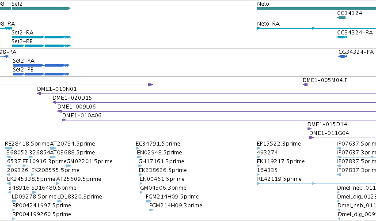This screenshot has width=376, height=221.
Task: Click the DME1-005M04.F clone arrowhead
Action: (305, 85)
